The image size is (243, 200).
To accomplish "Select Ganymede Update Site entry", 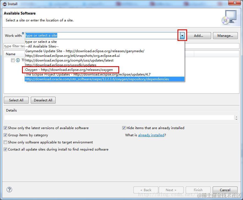I will point(105,51).
